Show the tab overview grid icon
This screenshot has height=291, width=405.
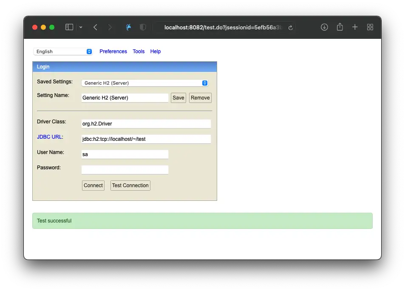[370, 27]
